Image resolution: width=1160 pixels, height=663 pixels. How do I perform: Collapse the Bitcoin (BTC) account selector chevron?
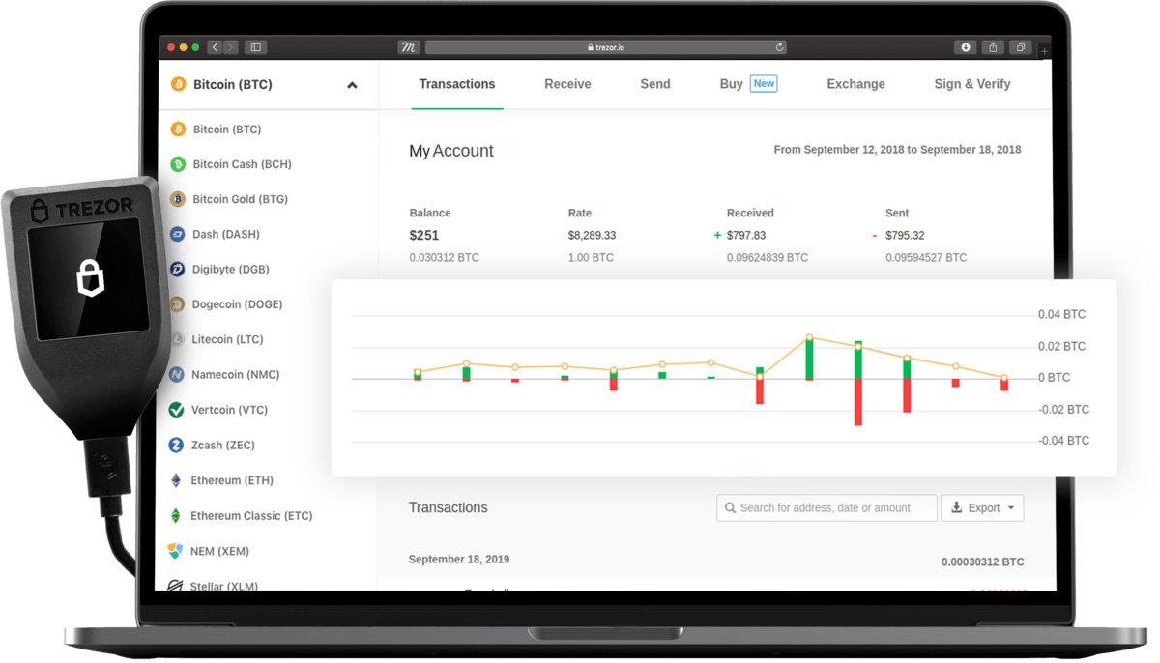352,86
